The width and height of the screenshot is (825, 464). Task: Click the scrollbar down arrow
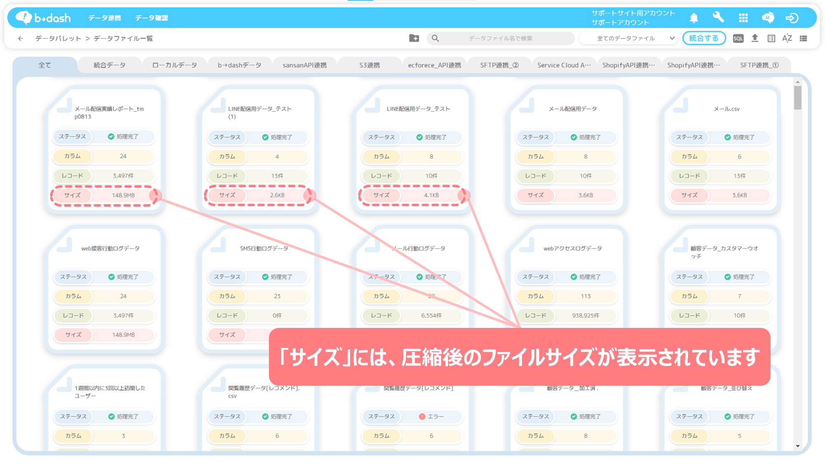[798, 446]
